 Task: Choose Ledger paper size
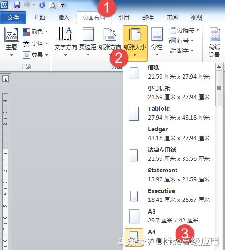(169, 134)
